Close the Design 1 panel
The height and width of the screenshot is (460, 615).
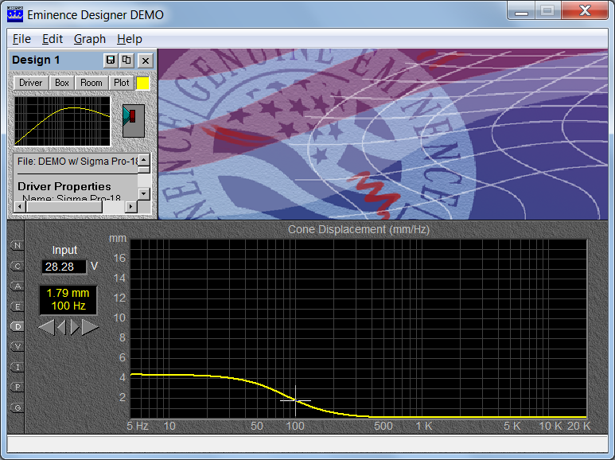pyautogui.click(x=146, y=60)
